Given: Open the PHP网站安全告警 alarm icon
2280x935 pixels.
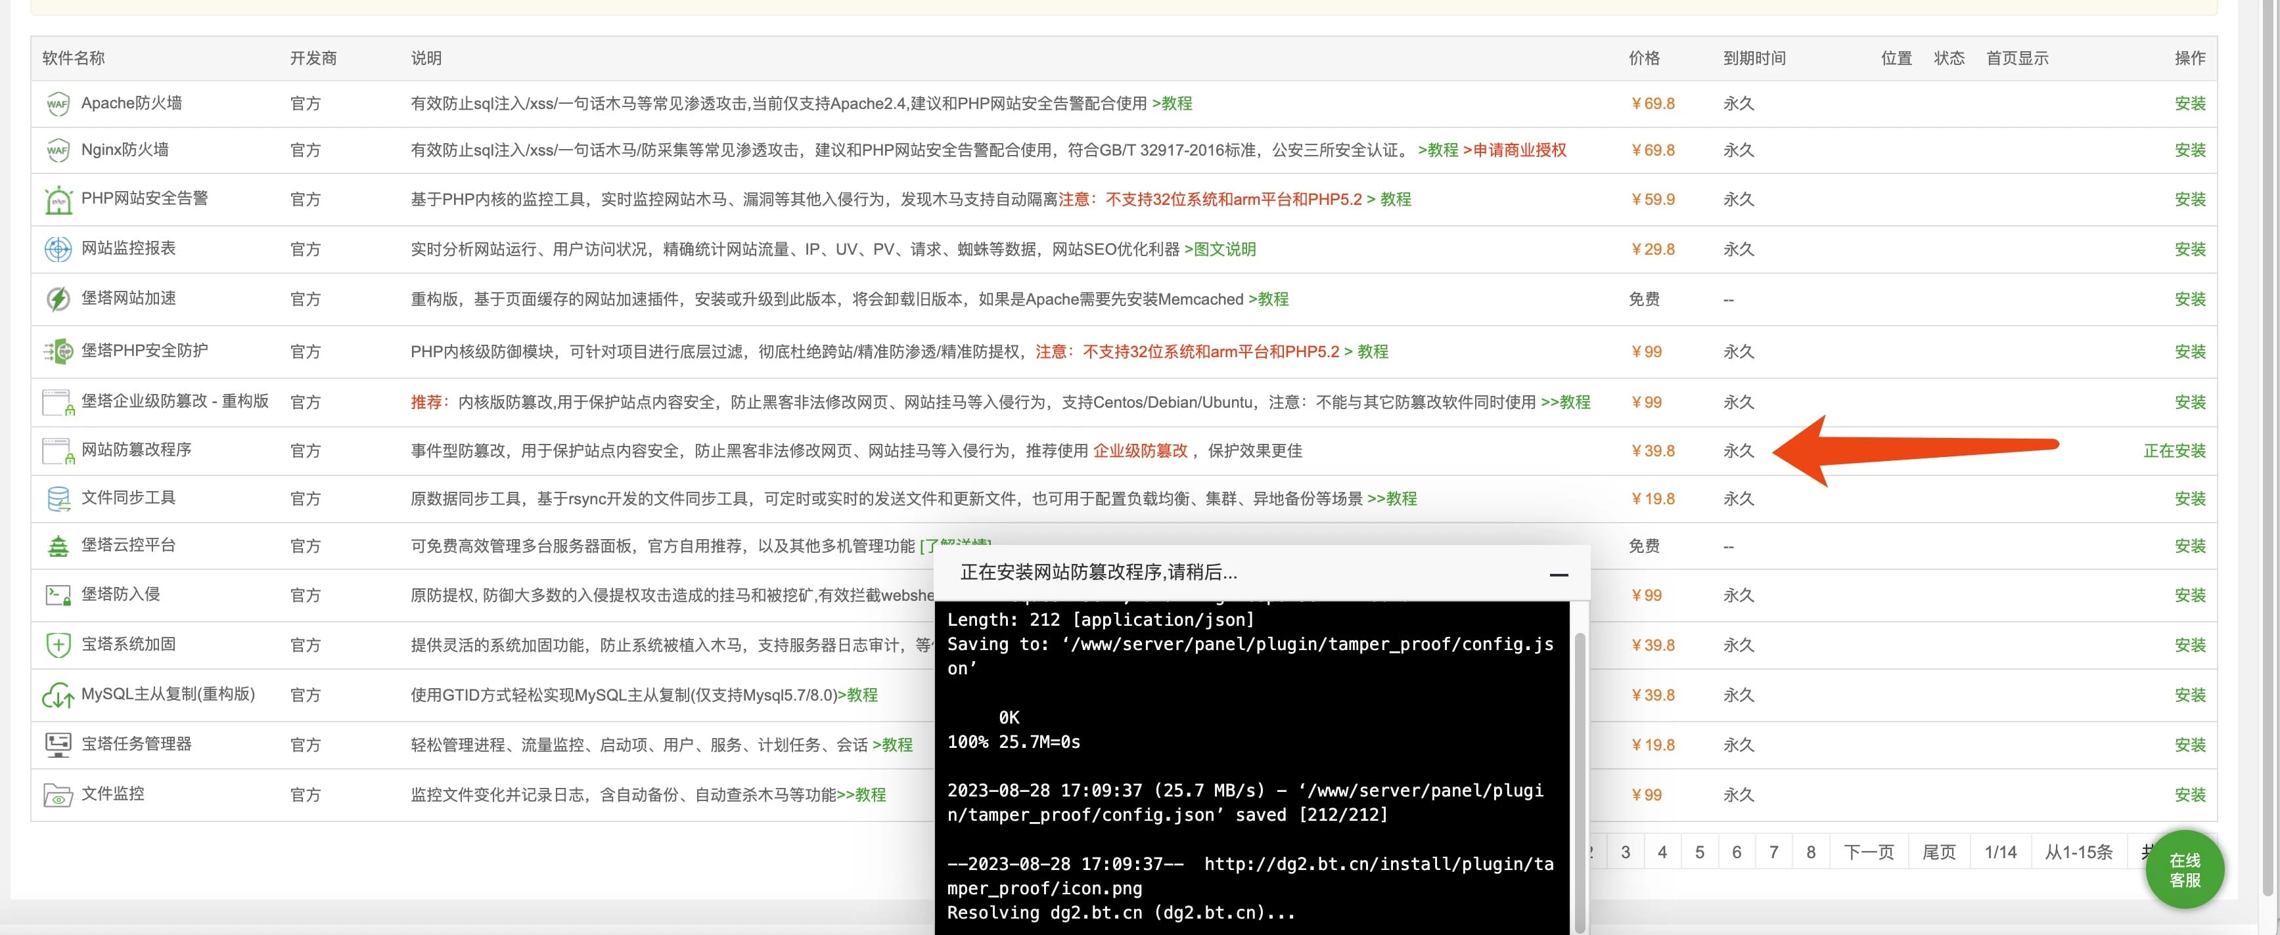Looking at the screenshot, I should (x=58, y=198).
